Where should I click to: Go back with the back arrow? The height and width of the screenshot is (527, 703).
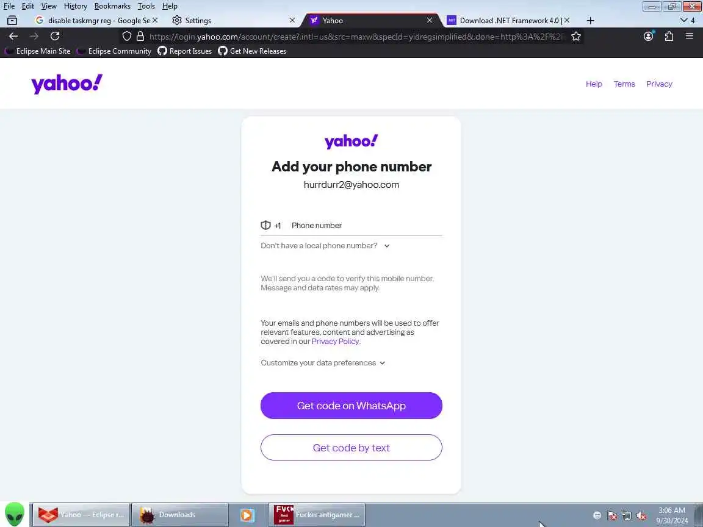point(13,37)
